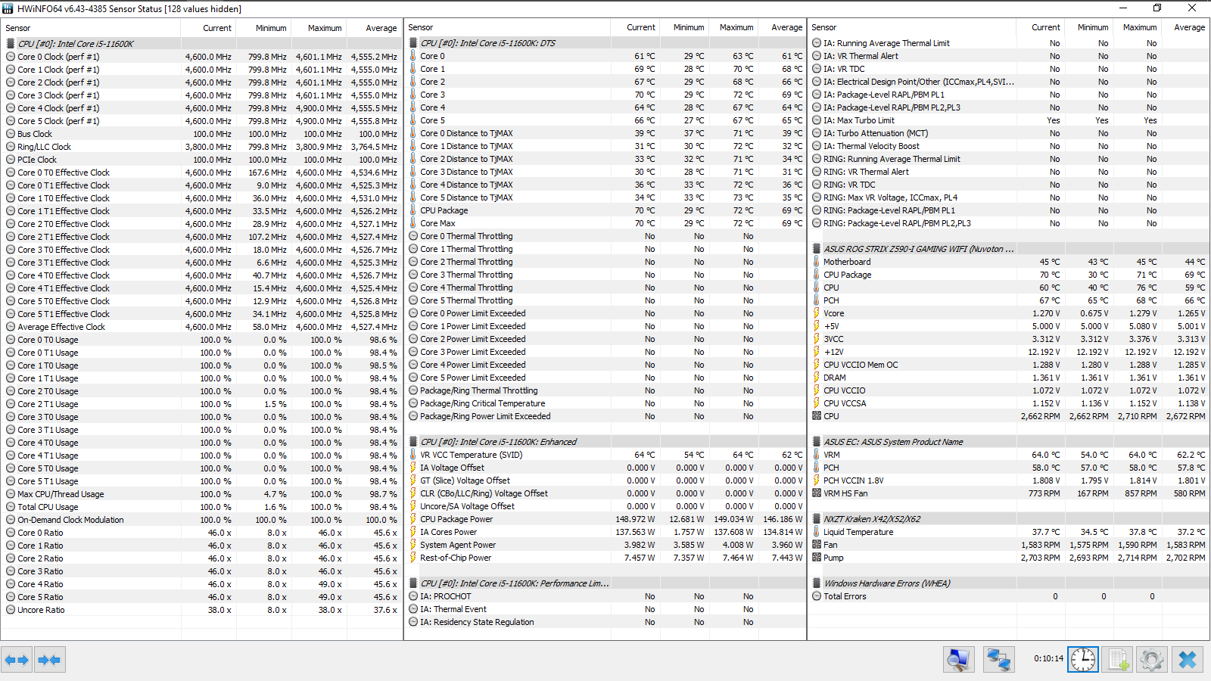This screenshot has width=1211, height=681.
Task: Click the thermometer icon beside Motherboard
Action: pos(817,262)
